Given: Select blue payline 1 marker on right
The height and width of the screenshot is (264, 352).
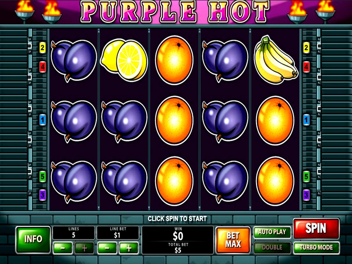Looking at the screenshot, I should 306,119.
